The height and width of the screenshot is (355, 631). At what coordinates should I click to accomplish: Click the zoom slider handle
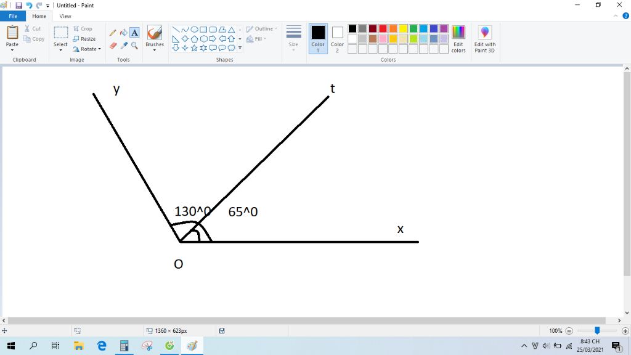pos(597,330)
